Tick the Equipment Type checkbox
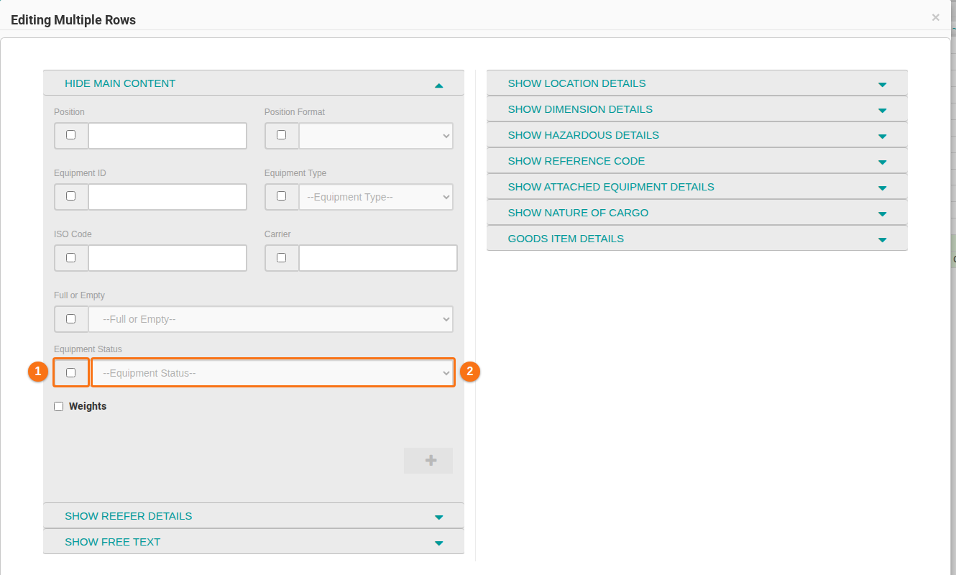This screenshot has width=956, height=575. point(281,196)
